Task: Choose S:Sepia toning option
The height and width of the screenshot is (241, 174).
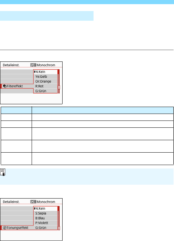Action: coord(45,213)
